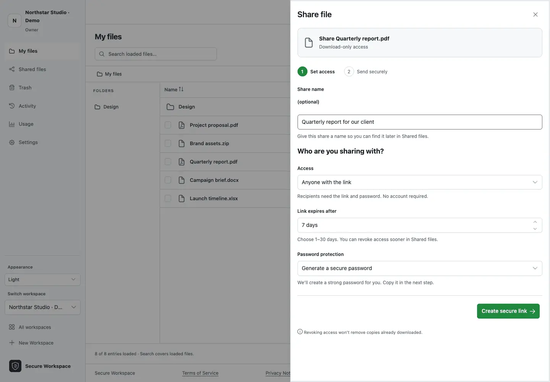Click the Activity history icon
The image size is (550, 382).
tap(12, 106)
